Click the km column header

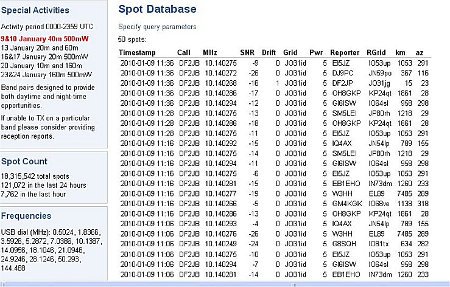pyautogui.click(x=400, y=52)
